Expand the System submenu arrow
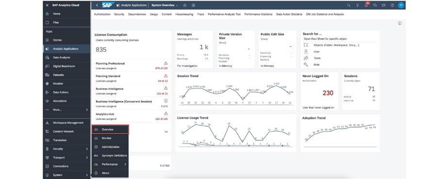439x179 pixels. tap(87, 175)
